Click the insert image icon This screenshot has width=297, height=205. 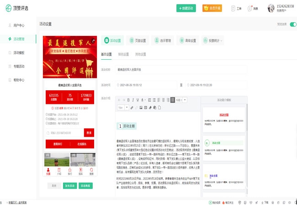tap(141, 108)
